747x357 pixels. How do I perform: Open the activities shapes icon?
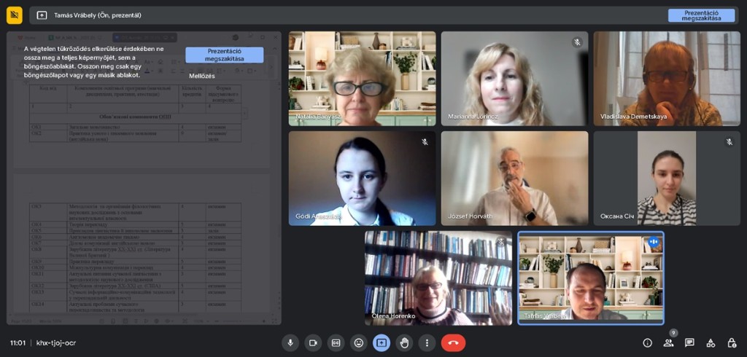pyautogui.click(x=711, y=342)
